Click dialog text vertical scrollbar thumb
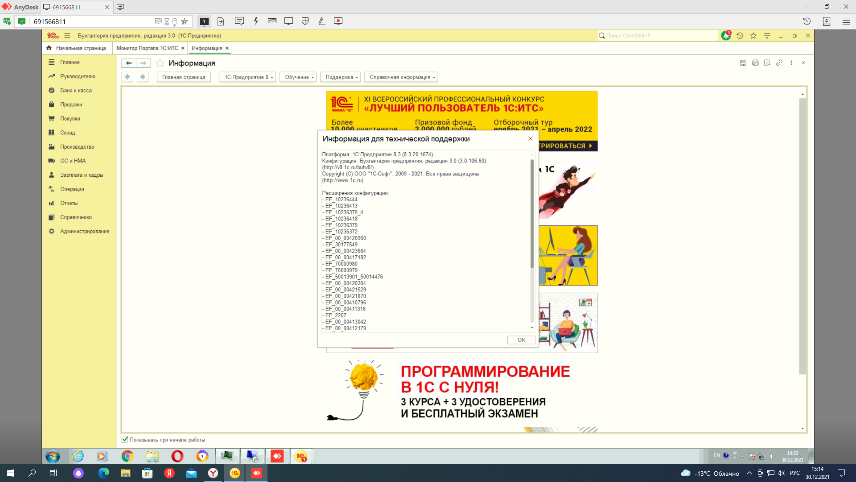This screenshot has width=856, height=482. pyautogui.click(x=532, y=214)
